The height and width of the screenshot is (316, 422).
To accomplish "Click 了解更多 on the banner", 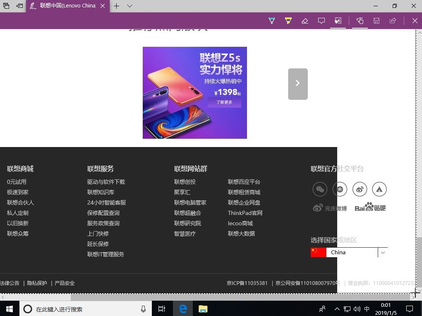I will point(224,102).
